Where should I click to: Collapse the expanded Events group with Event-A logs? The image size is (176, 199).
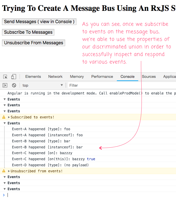click(x=5, y=123)
